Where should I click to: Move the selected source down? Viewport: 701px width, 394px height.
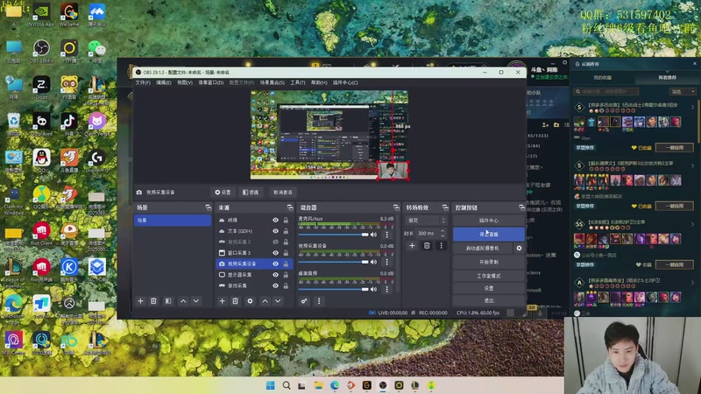click(x=278, y=301)
